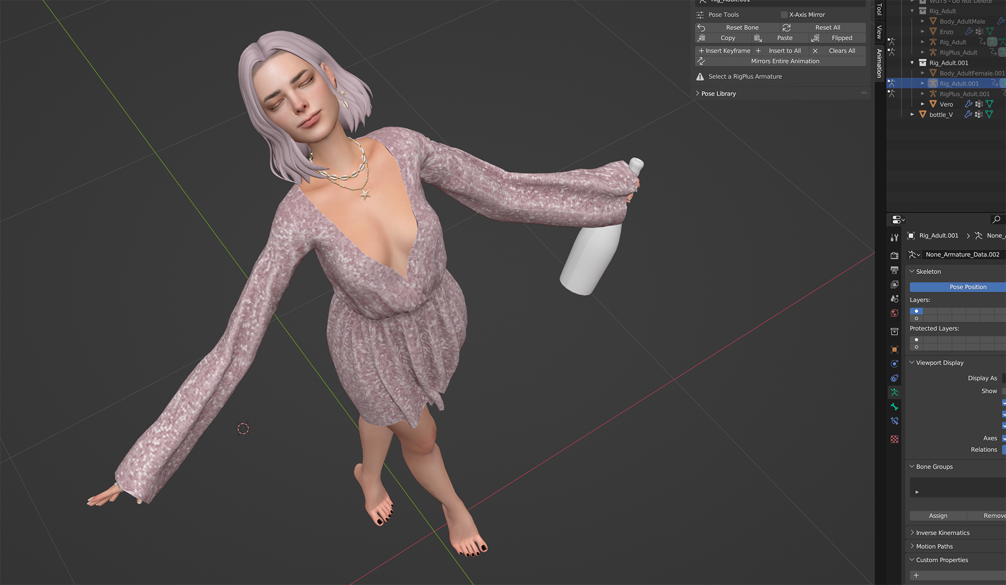Click the Insert to All button
Screen dimensions: 1006x585
[780, 51]
